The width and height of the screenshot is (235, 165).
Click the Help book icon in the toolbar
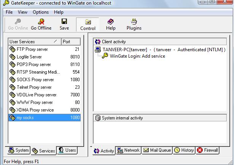111,22
